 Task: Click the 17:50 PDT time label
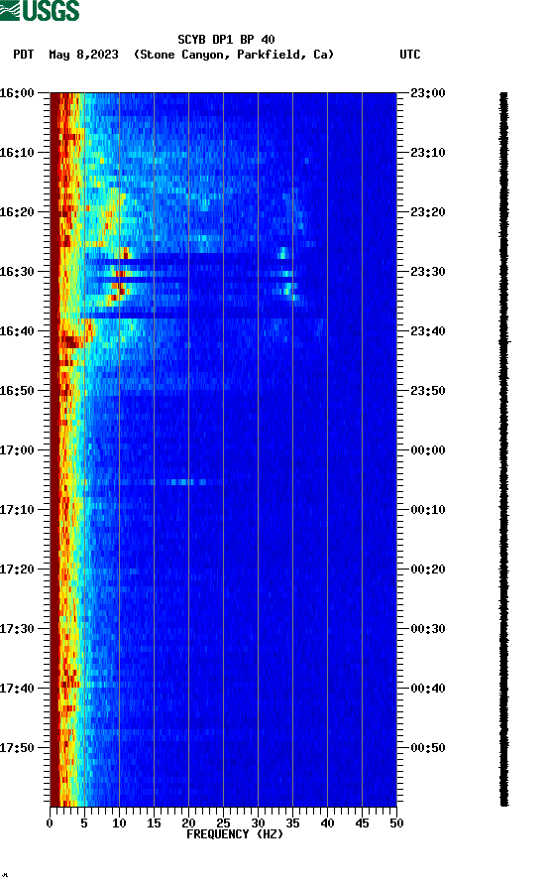[17, 747]
